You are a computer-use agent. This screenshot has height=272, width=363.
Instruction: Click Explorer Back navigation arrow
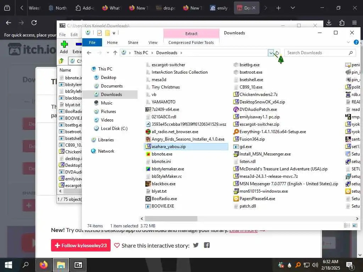tap(89, 53)
